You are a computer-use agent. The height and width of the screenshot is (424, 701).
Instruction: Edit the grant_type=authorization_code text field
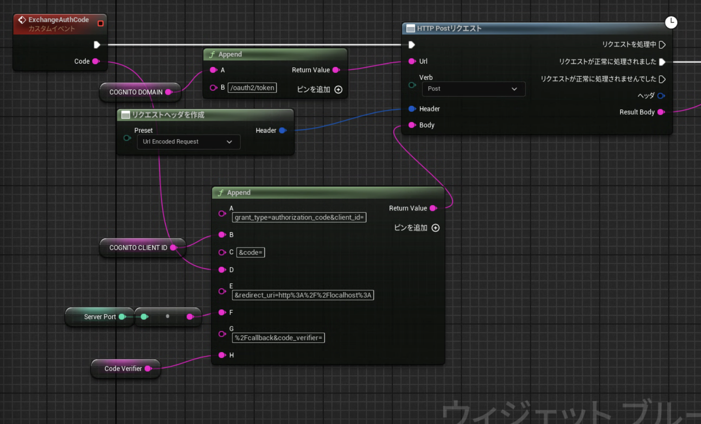(299, 217)
